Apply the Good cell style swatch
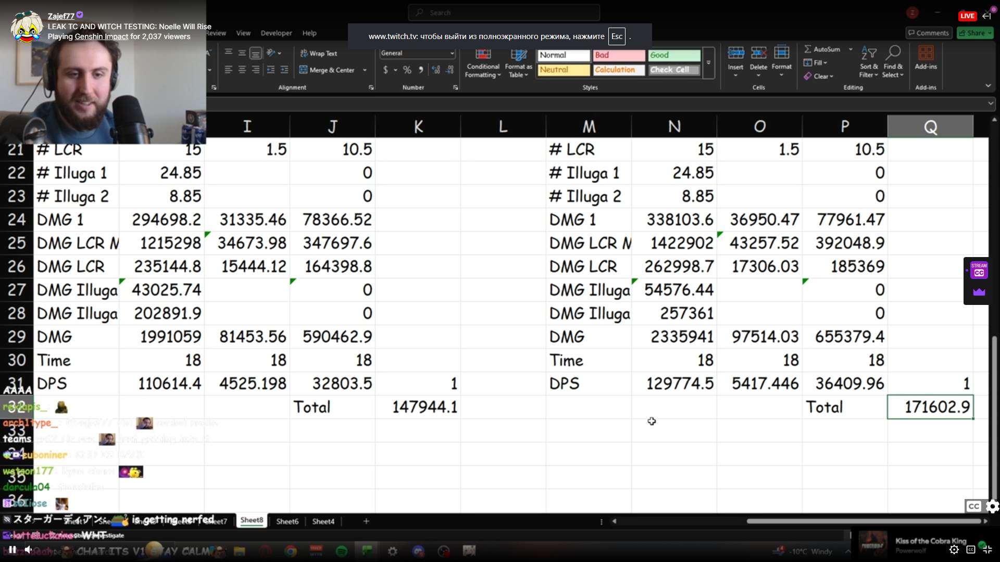The image size is (1000, 562). tap(674, 55)
